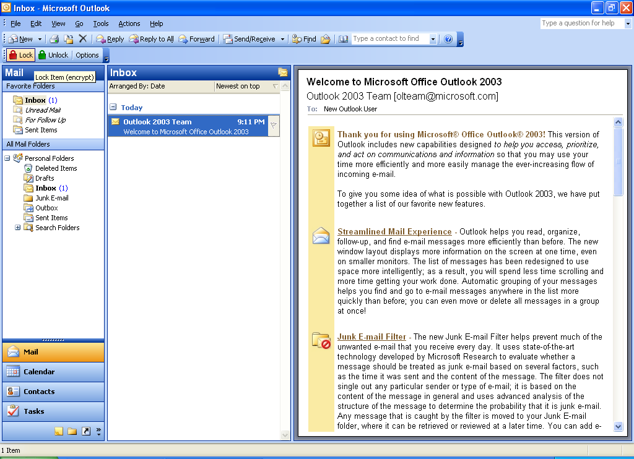
Task: Open the View menu
Action: point(58,24)
